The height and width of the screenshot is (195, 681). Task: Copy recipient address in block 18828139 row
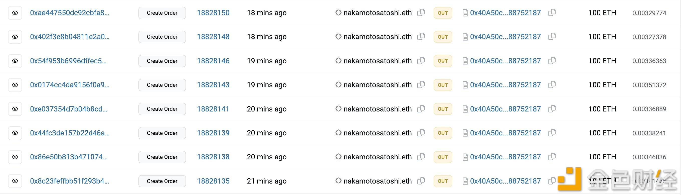pyautogui.click(x=552, y=133)
